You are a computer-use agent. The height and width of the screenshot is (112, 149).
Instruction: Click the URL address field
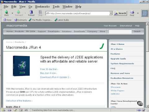pyautogui.click(x=79, y=13)
